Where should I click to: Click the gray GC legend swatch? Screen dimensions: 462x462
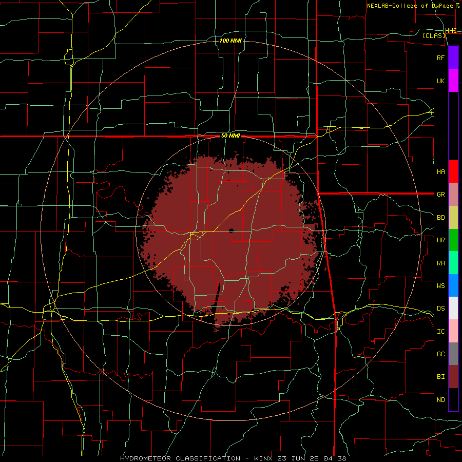coord(453,354)
